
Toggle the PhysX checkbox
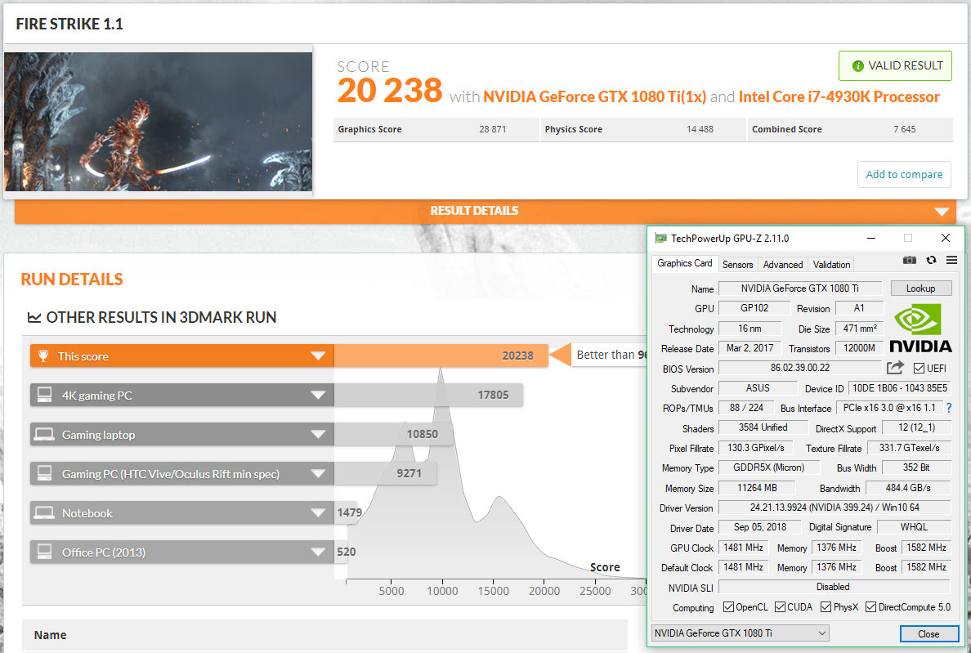click(826, 607)
